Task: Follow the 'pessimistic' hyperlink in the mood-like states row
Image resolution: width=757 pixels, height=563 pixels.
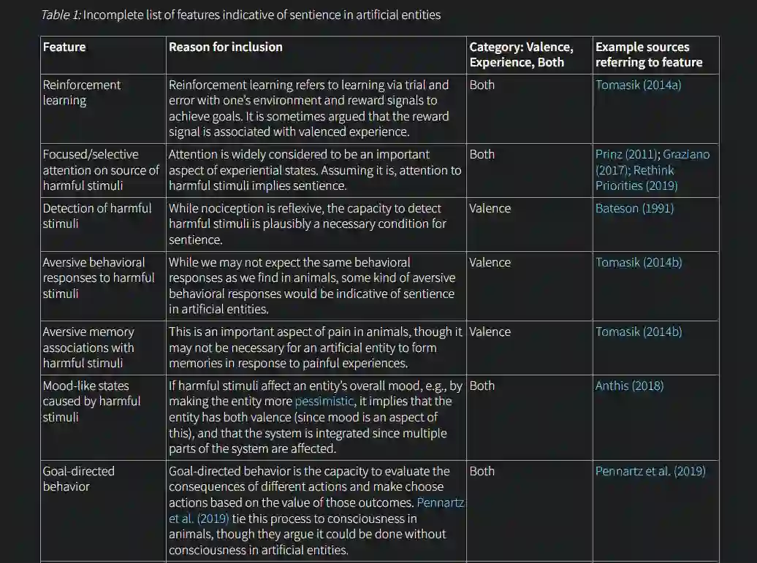Action: [x=324, y=402]
